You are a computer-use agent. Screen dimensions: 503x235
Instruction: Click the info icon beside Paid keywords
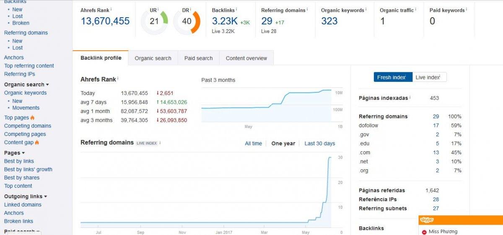point(467,9)
